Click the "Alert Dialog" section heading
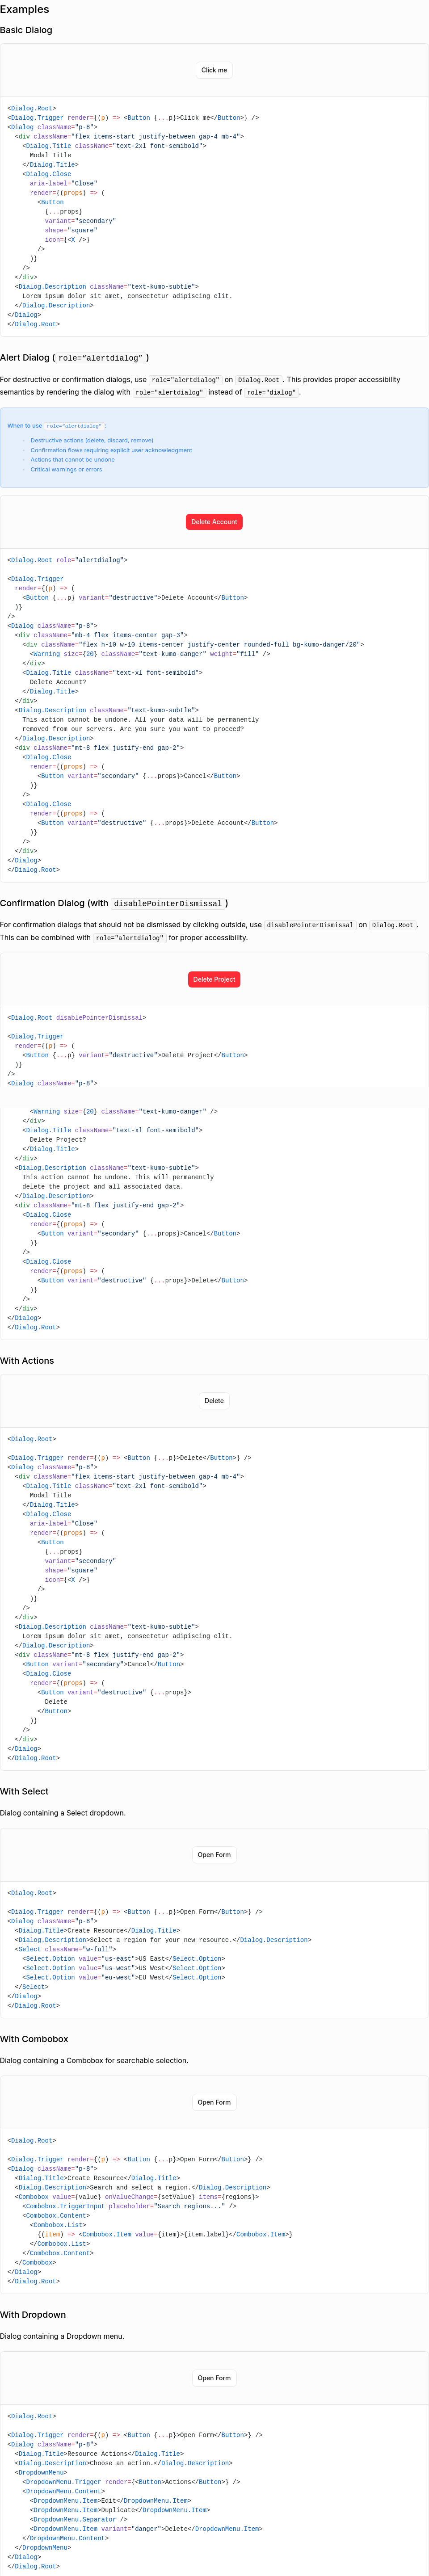429x2576 pixels. click(x=74, y=357)
